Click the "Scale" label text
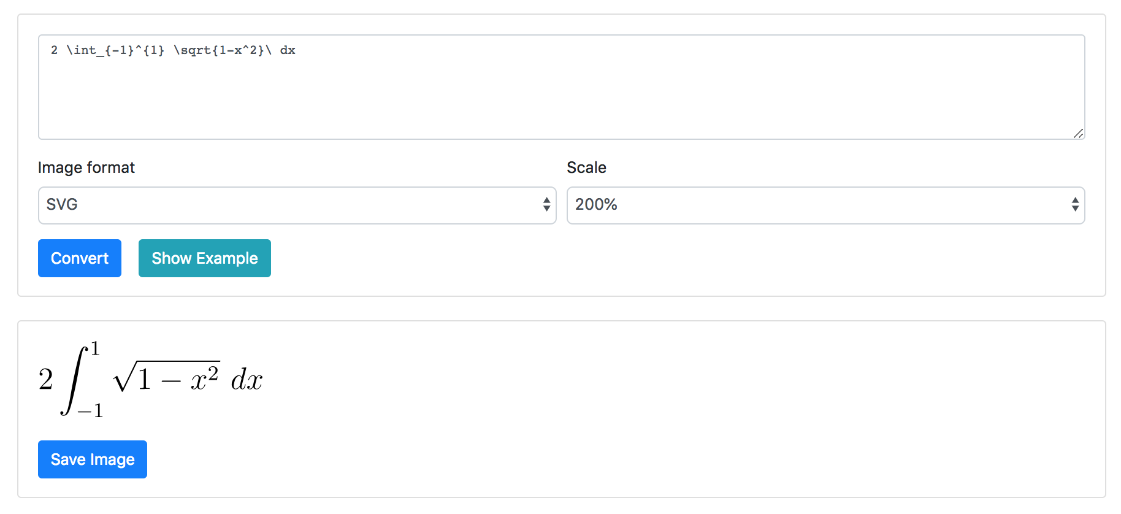The image size is (1121, 514). [x=586, y=167]
